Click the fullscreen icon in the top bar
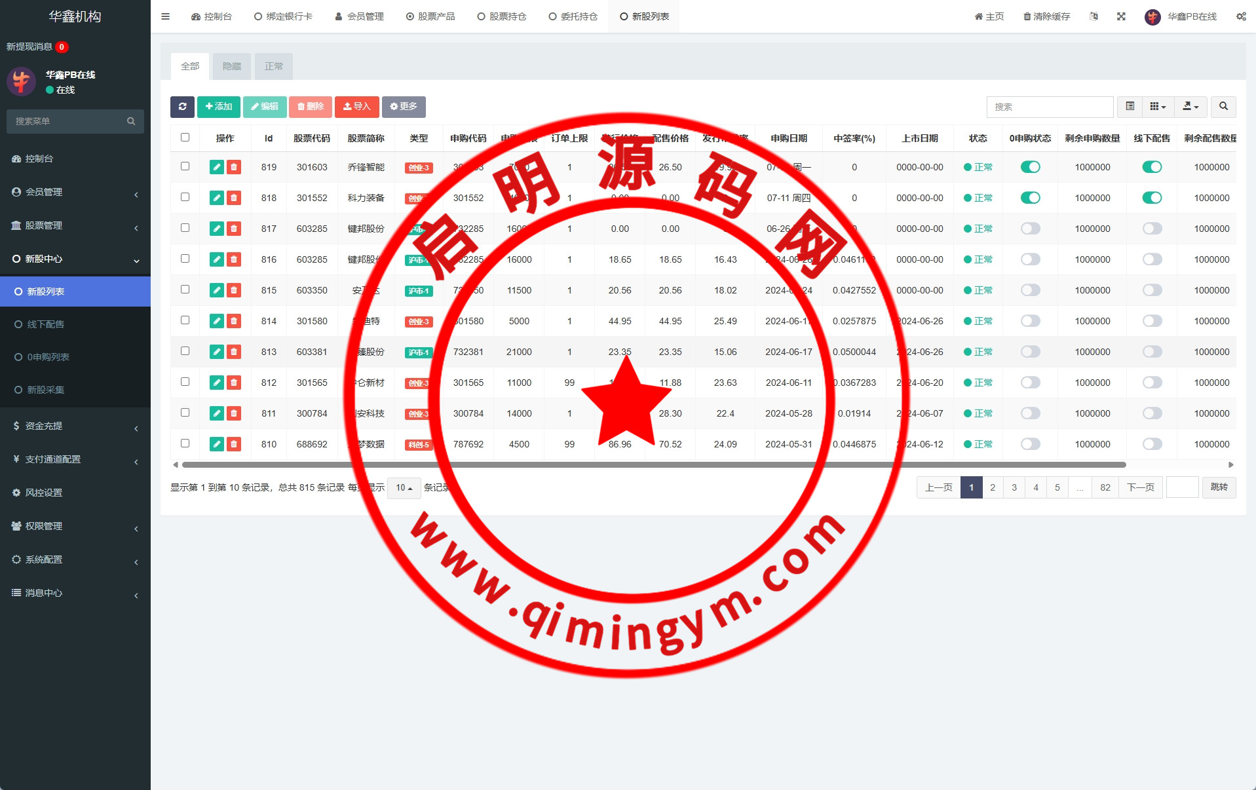The width and height of the screenshot is (1256, 790). [1121, 16]
